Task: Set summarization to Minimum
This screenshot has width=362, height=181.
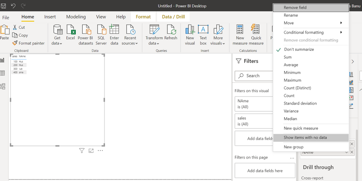Action: tap(311, 73)
